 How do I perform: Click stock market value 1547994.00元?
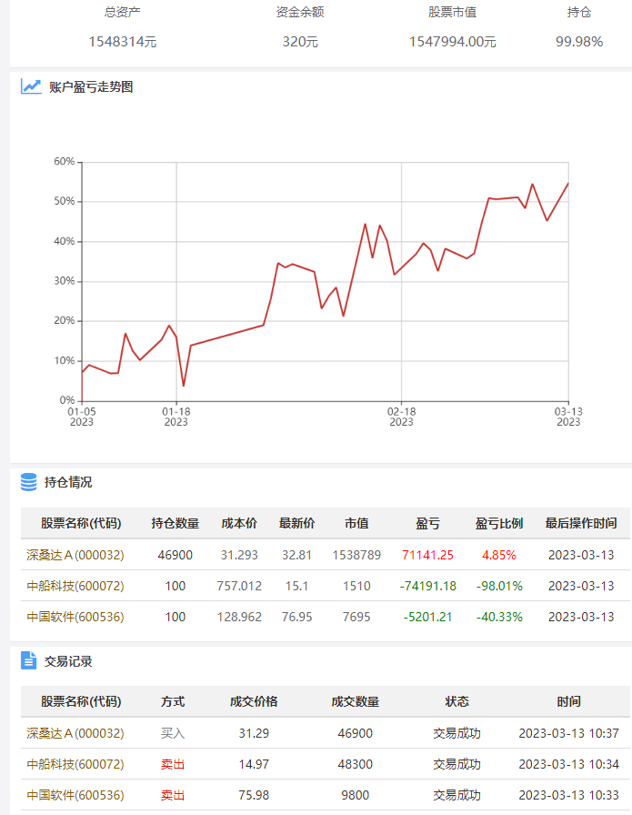click(x=453, y=42)
